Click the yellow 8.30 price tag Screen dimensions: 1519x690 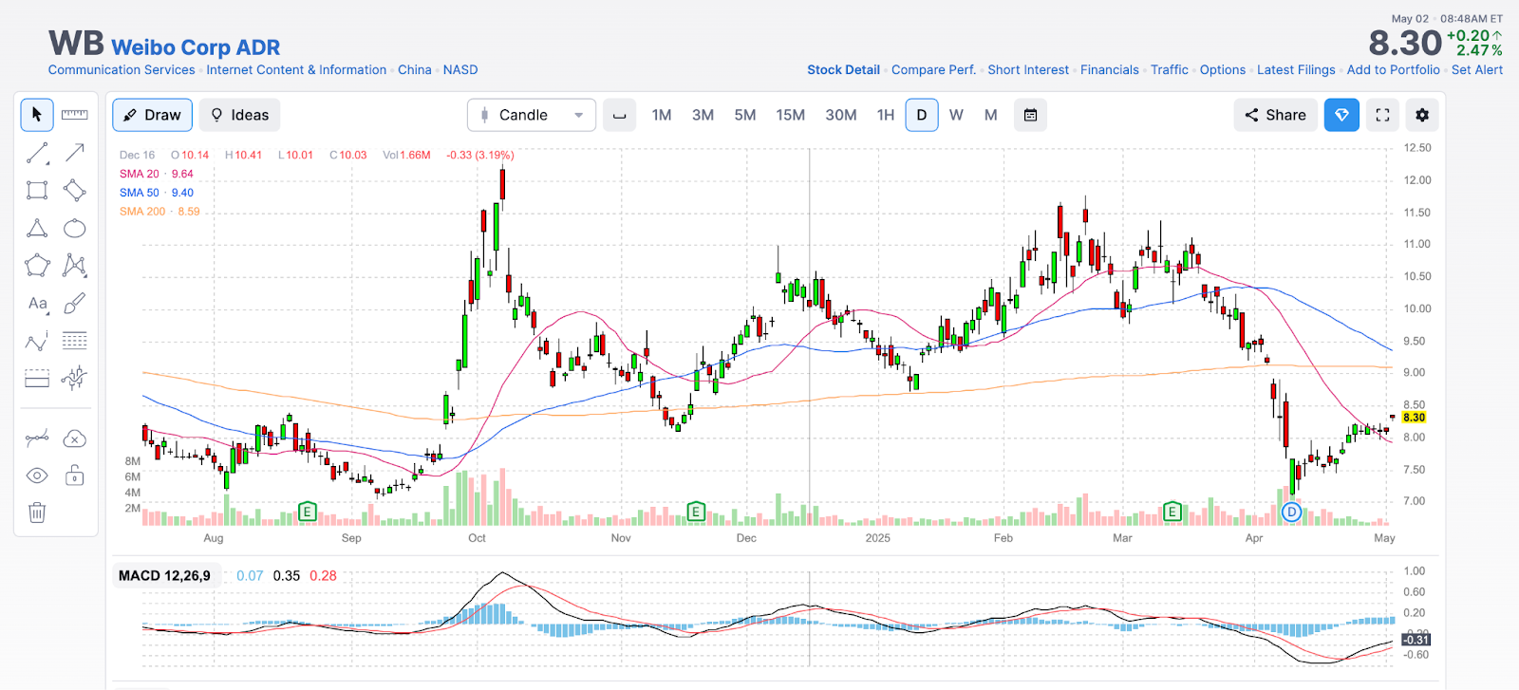(1414, 418)
